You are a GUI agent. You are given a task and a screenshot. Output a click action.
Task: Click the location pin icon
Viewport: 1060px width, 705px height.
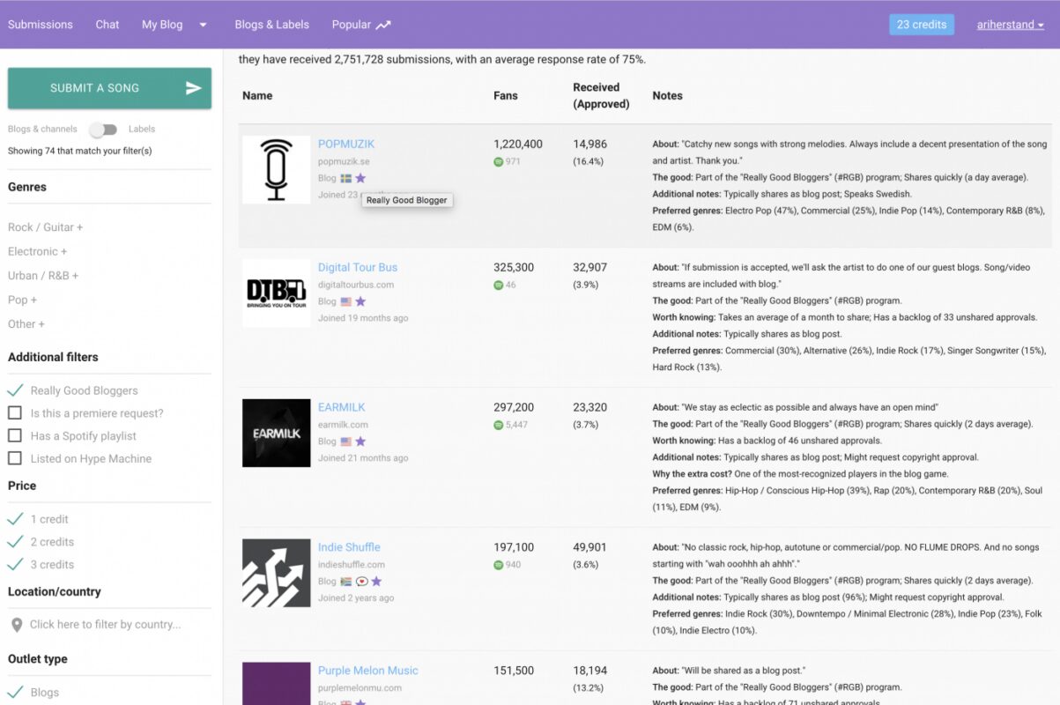point(17,625)
